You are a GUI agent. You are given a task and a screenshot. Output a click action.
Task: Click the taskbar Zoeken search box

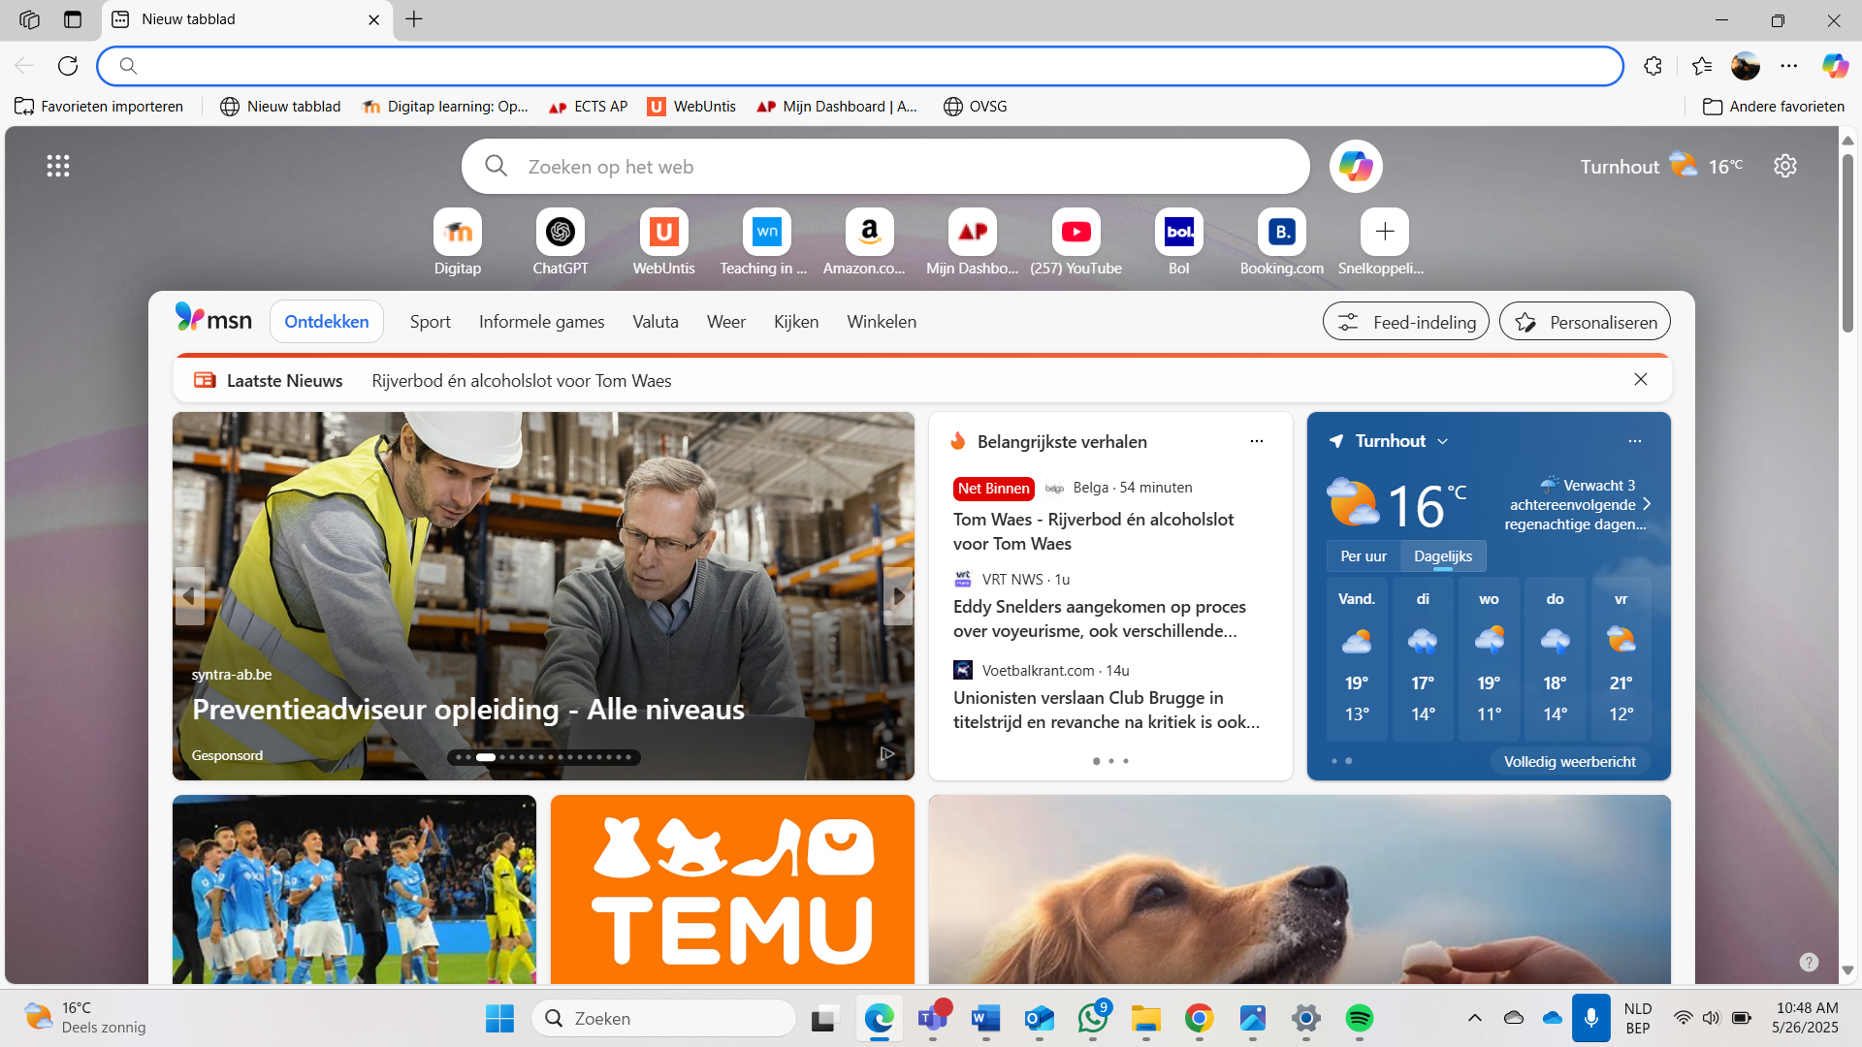tap(664, 1018)
